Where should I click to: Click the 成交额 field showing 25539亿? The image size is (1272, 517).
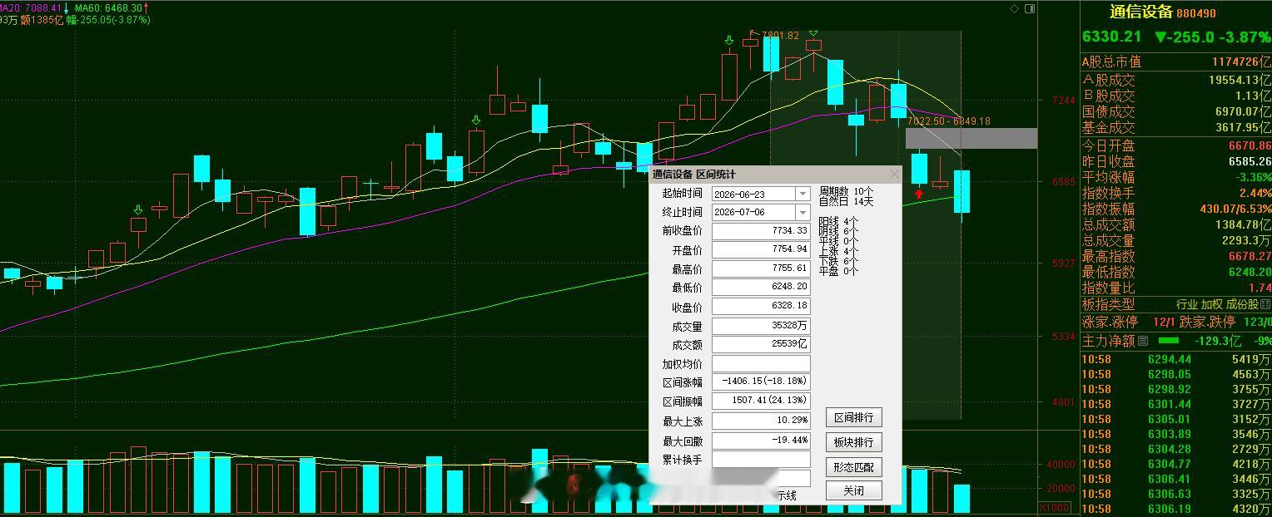(x=761, y=345)
